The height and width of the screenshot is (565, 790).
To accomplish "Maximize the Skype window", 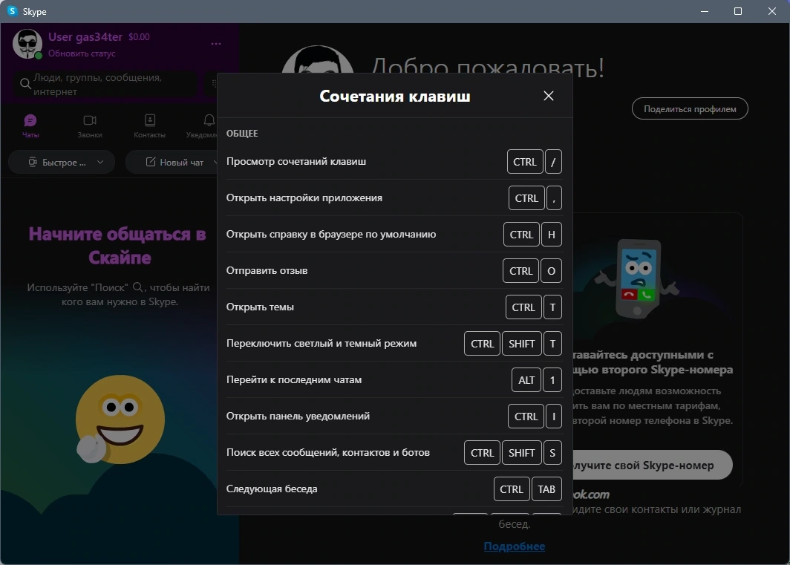I will [738, 11].
